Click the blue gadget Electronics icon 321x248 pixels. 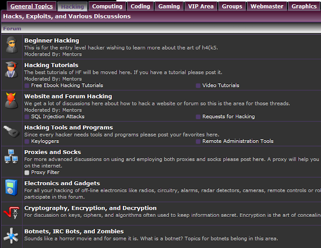[12, 188]
